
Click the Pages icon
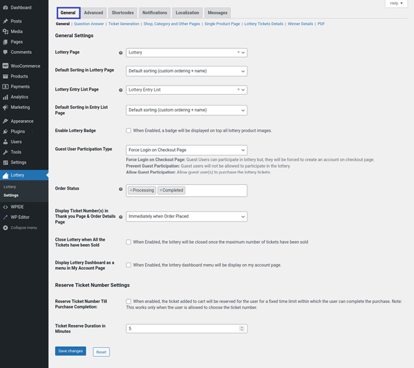5,42
